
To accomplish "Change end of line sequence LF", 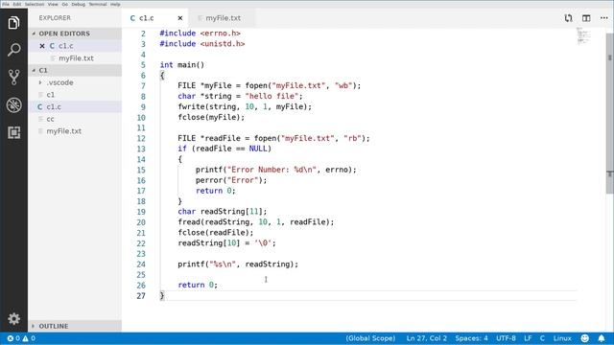I will [528, 338].
